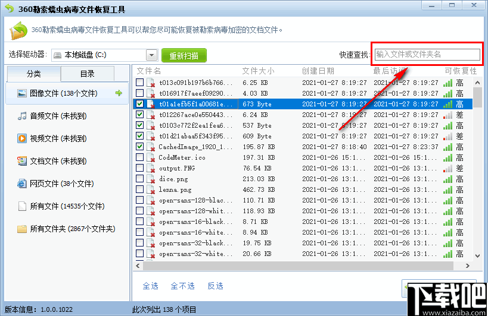The image size is (488, 316).
Task: Click the 195.87 KB size cell
Action: click(259, 147)
